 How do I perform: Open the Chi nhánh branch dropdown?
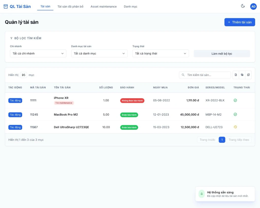pyautogui.click(x=38, y=54)
